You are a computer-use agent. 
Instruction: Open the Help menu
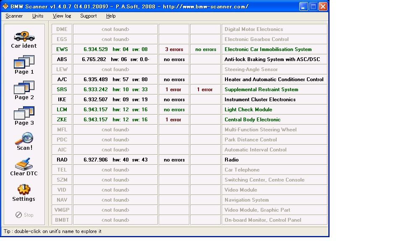click(111, 16)
